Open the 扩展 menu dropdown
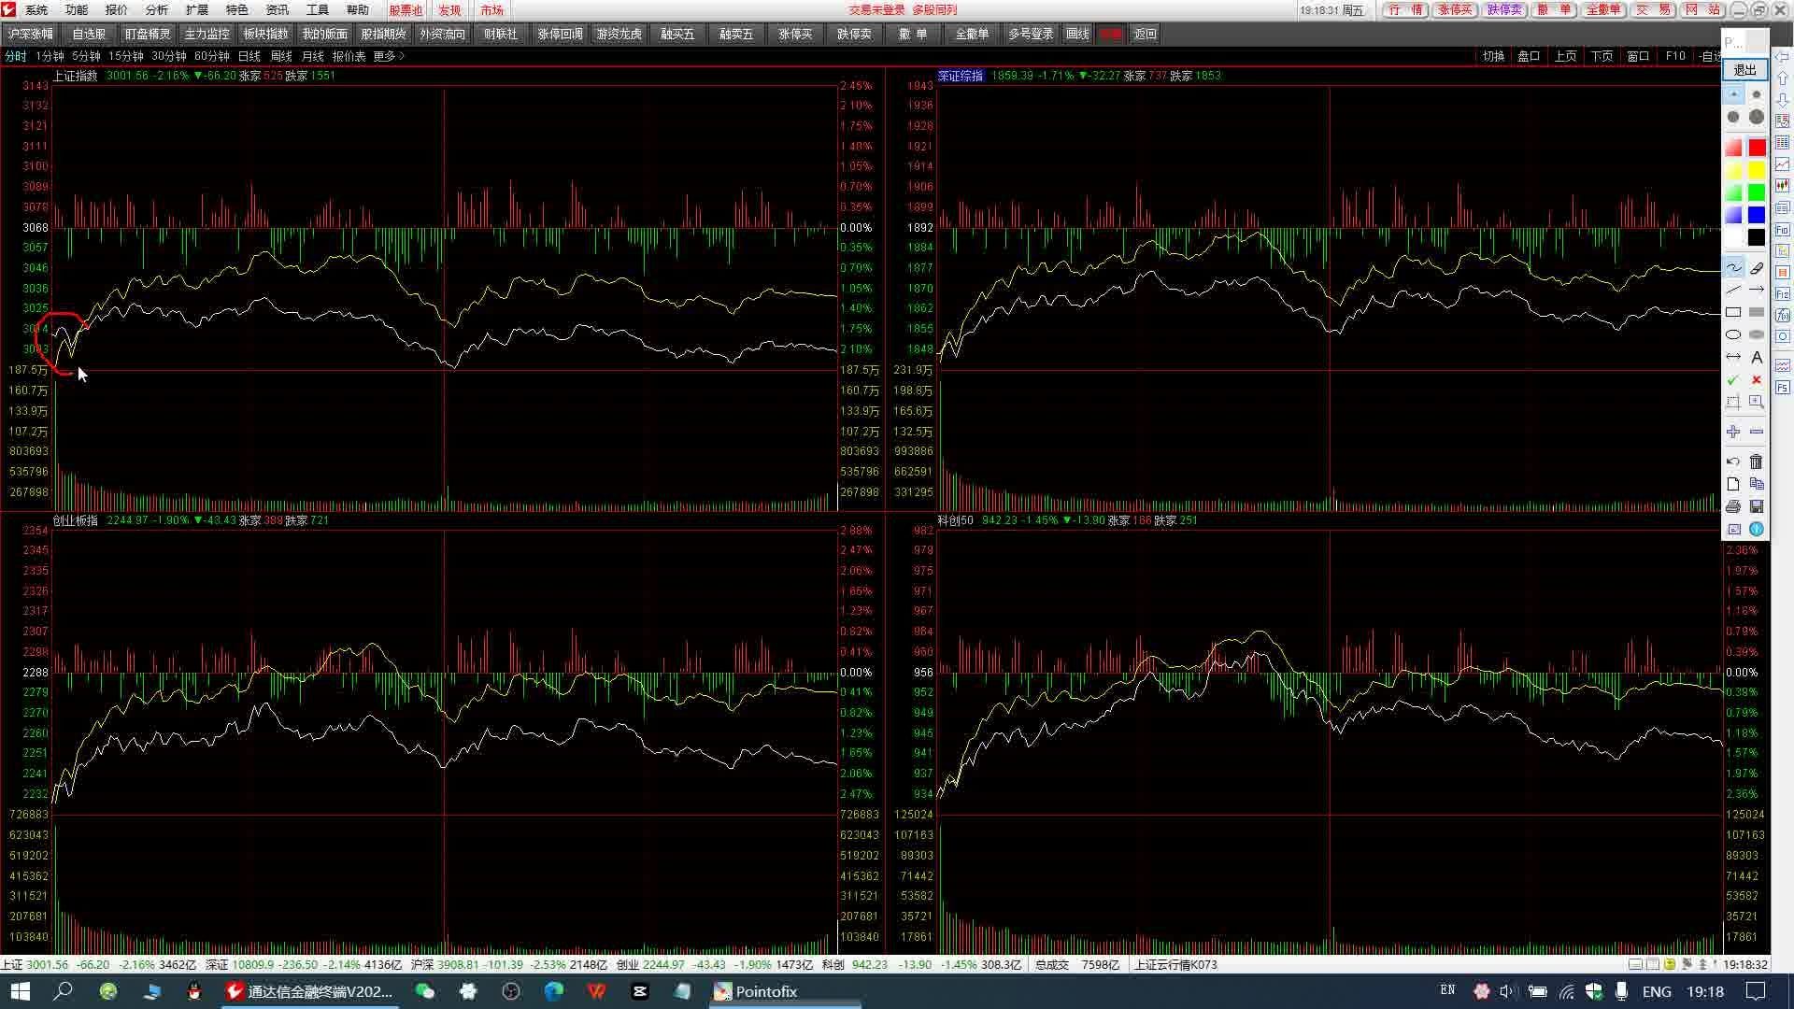This screenshot has height=1009, width=1794. [197, 10]
